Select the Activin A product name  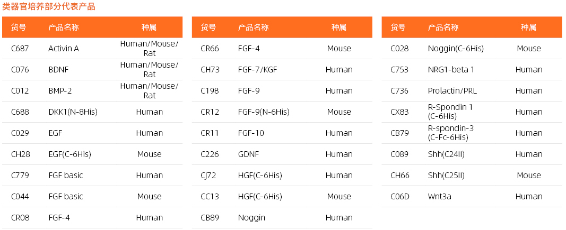tap(64, 49)
